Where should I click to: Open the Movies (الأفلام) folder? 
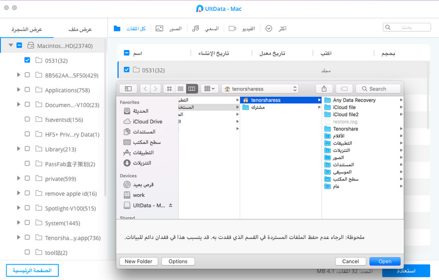coord(363,136)
